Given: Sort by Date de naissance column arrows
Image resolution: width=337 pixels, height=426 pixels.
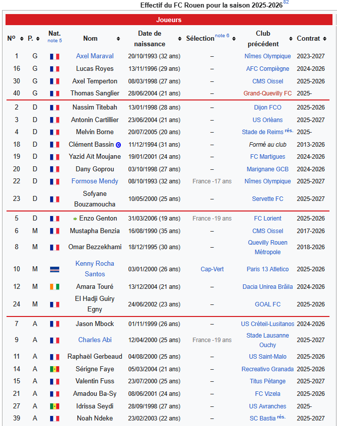Looking at the screenshot, I should click(179, 39).
